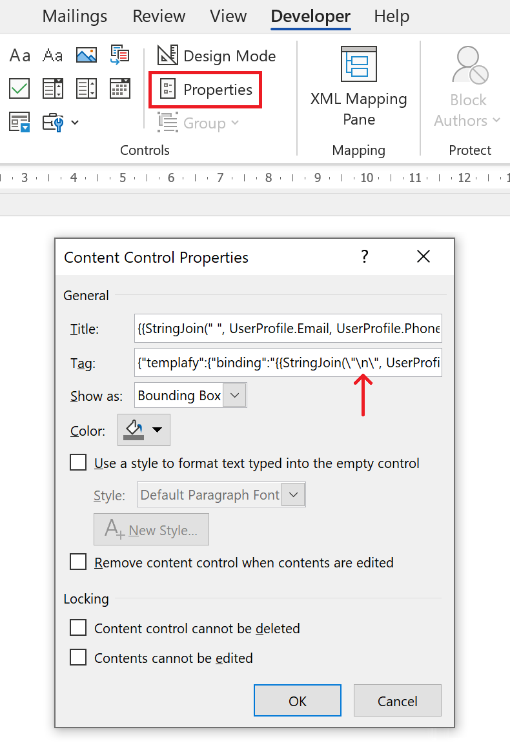Cancel the Content Control Properties dialog

pos(397,701)
